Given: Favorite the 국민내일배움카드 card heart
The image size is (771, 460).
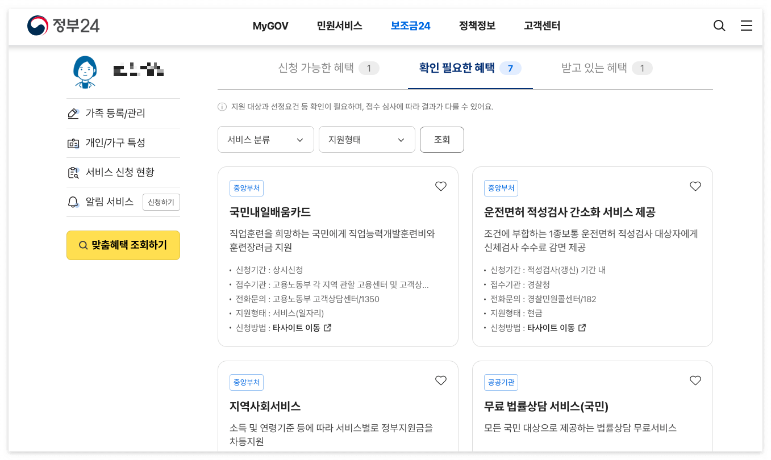Looking at the screenshot, I should [441, 186].
